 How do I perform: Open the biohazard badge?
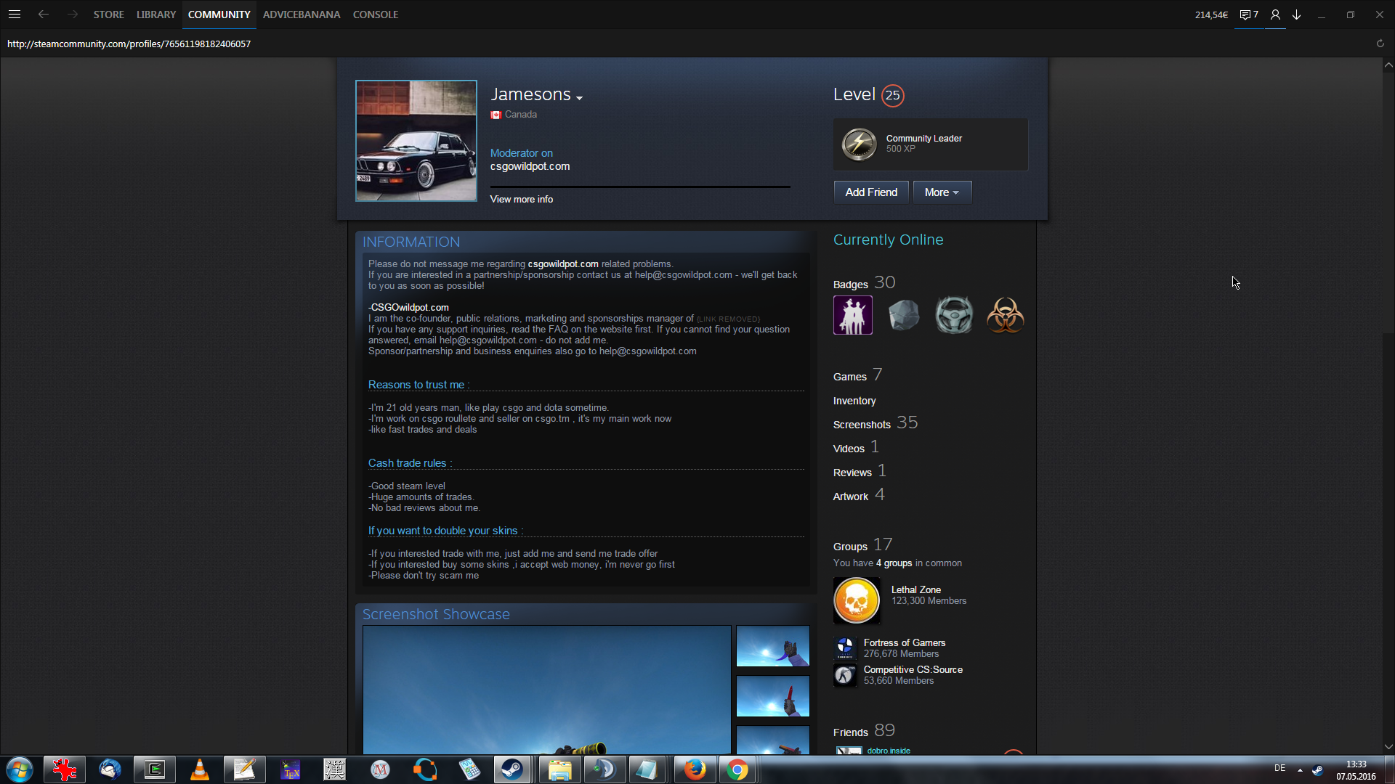pyautogui.click(x=1005, y=315)
